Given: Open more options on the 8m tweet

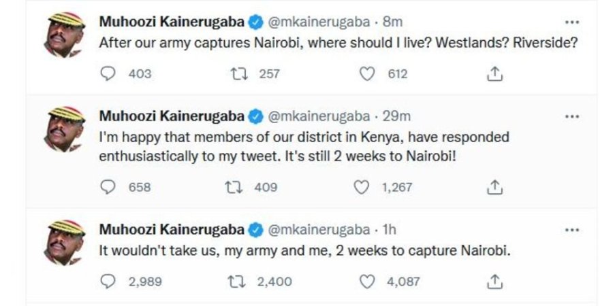Looking at the screenshot, I should [x=571, y=22].
